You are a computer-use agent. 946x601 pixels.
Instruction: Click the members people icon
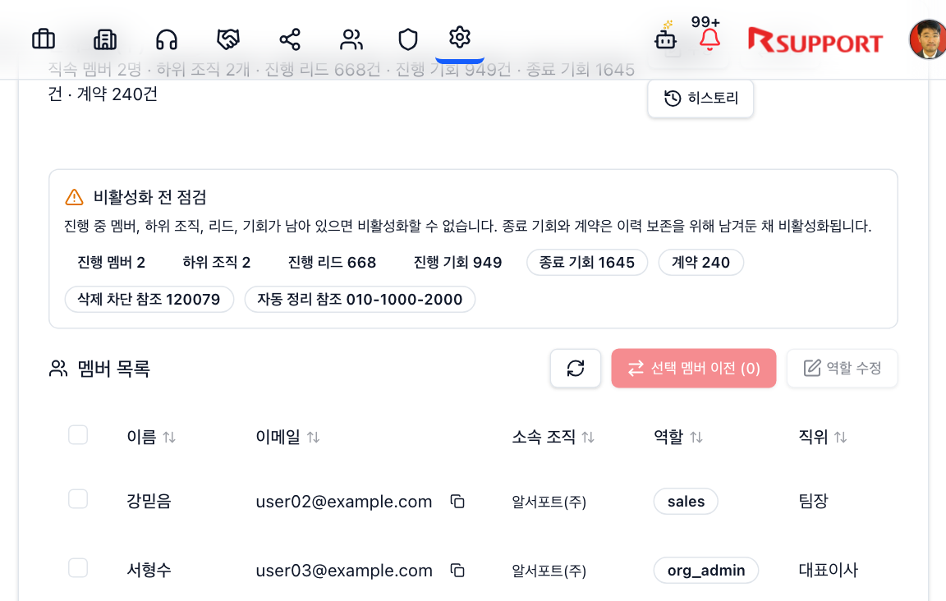[351, 39]
